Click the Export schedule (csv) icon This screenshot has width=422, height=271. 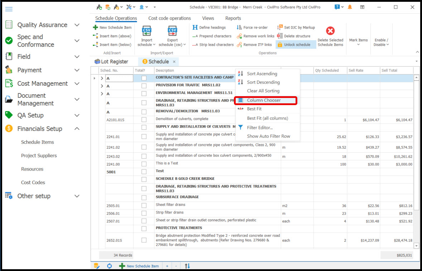[172, 31]
